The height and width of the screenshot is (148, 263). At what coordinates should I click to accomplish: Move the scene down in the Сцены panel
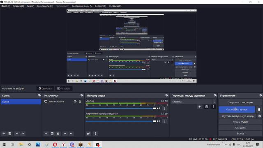coord(23,134)
